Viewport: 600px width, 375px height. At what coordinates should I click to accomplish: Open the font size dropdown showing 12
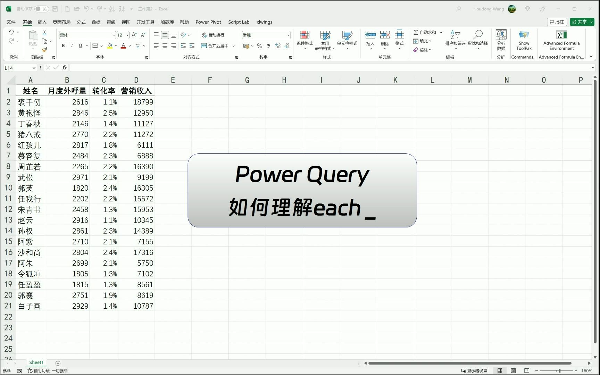pos(127,35)
